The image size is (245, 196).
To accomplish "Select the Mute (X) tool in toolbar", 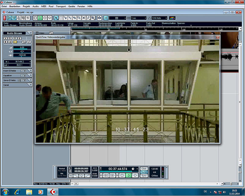I will [84, 18].
